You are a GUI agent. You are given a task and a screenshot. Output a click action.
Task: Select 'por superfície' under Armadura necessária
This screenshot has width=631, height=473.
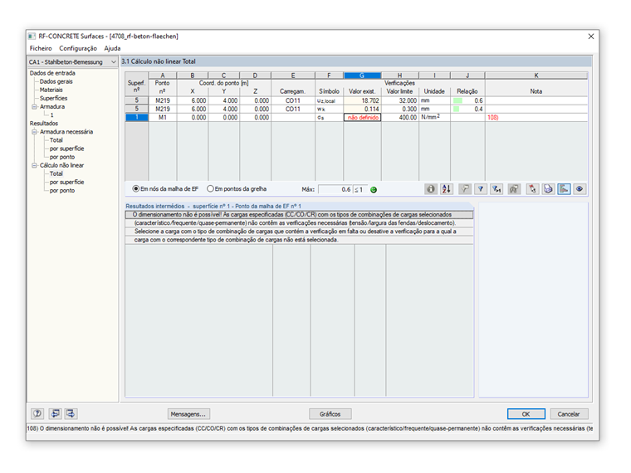coord(66,149)
